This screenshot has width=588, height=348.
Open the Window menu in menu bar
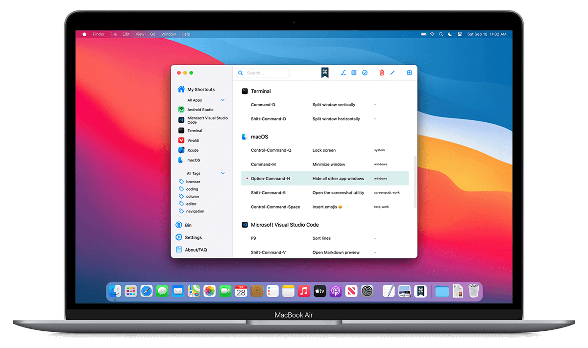pyautogui.click(x=169, y=34)
